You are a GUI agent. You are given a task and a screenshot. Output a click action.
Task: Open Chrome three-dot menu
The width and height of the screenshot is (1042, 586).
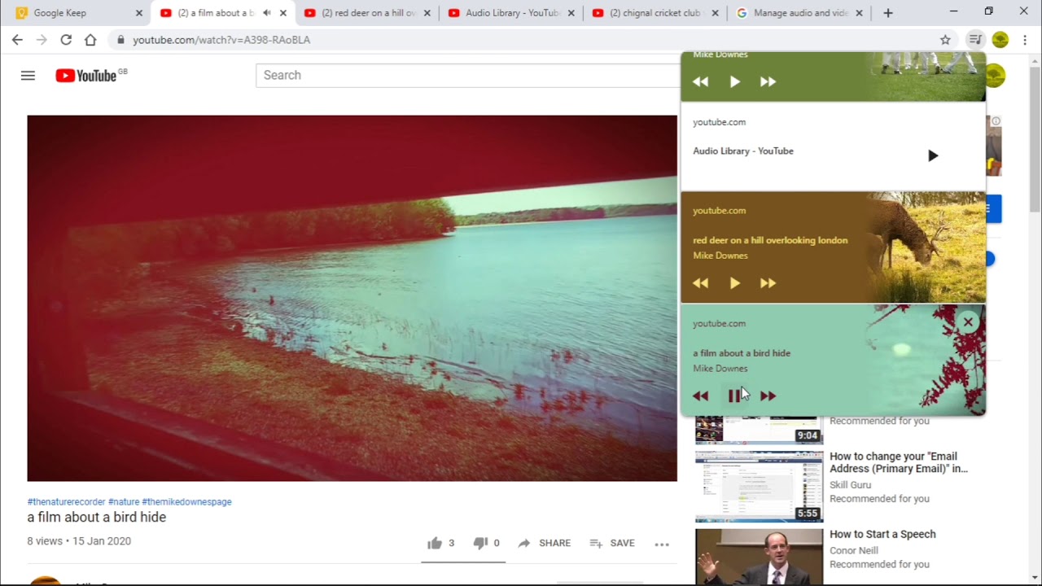(1025, 40)
